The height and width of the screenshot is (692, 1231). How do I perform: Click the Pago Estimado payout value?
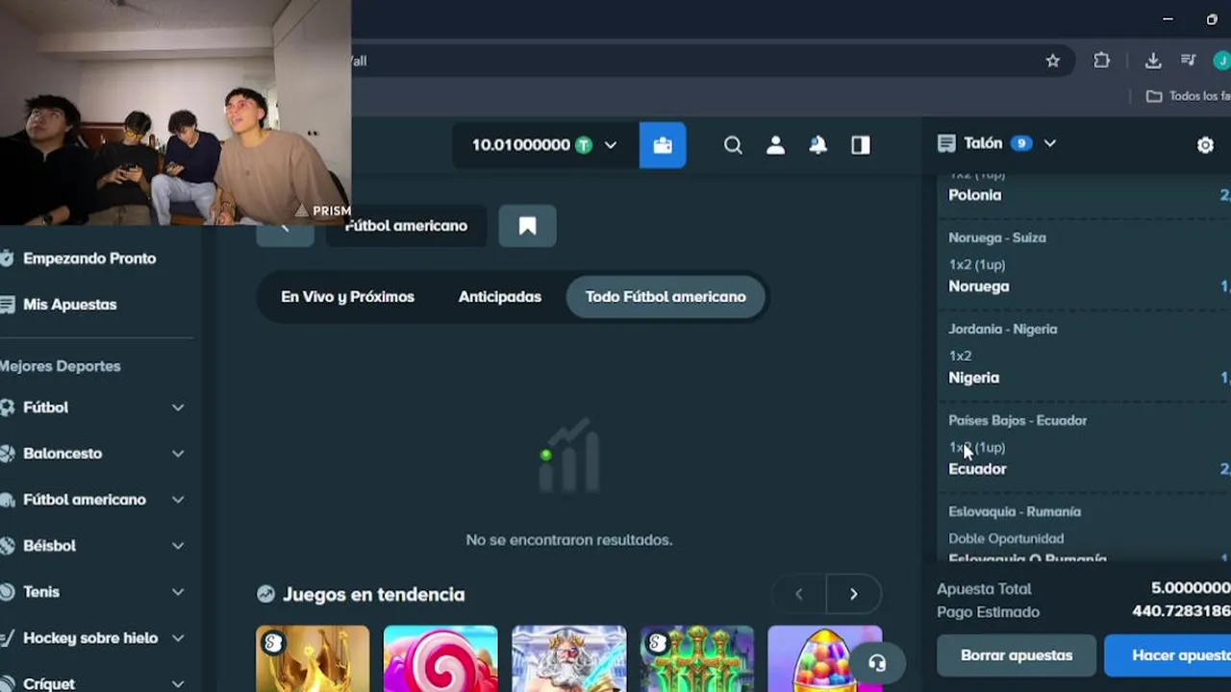(1182, 611)
